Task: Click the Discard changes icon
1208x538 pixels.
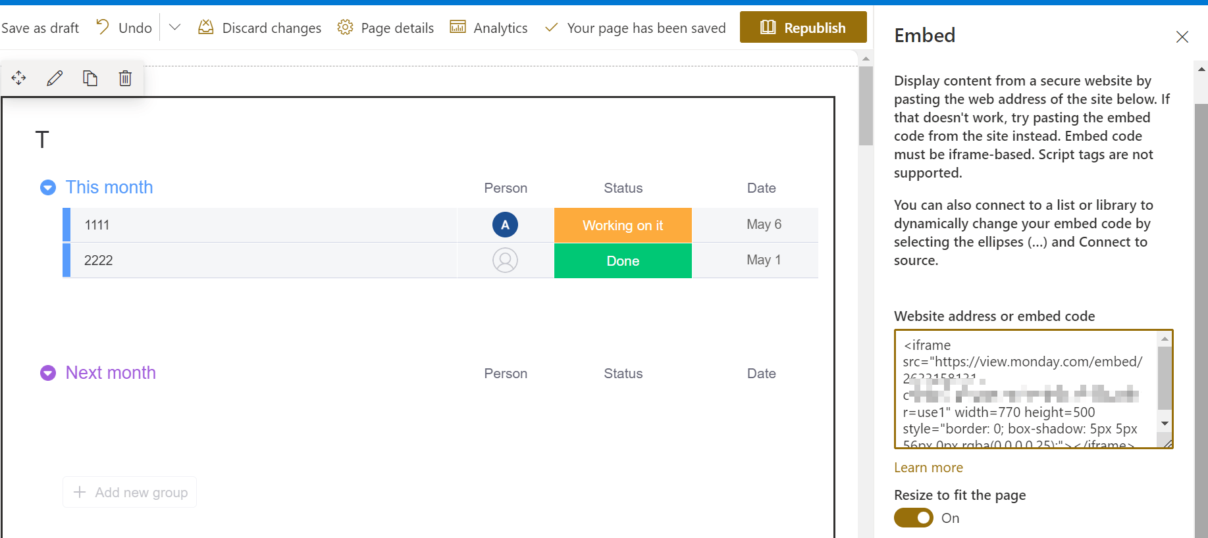Action: click(x=206, y=27)
